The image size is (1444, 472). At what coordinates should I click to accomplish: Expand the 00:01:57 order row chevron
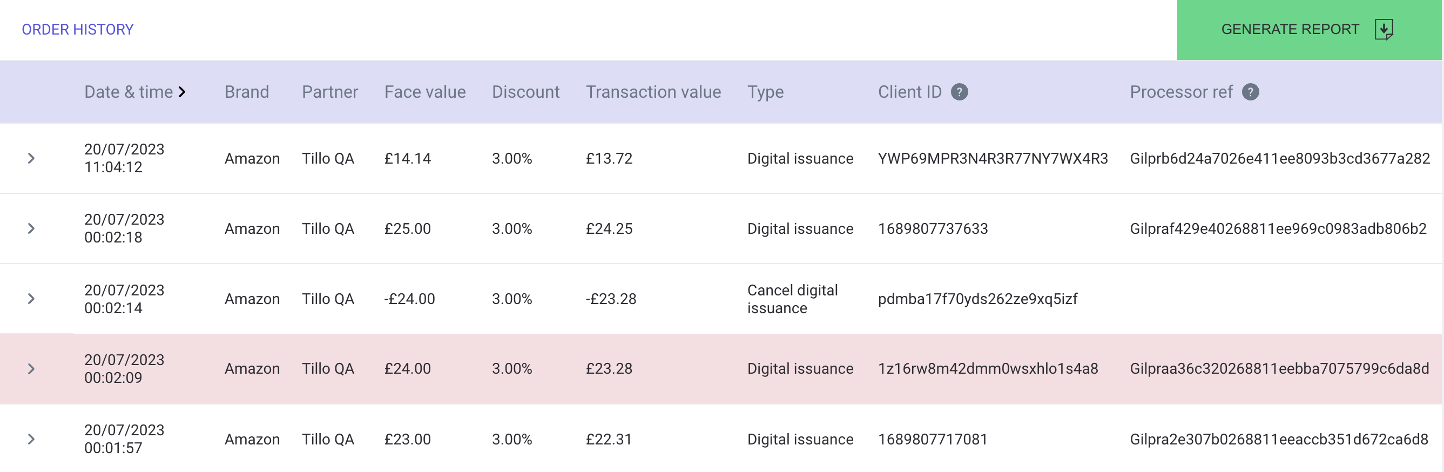click(31, 439)
